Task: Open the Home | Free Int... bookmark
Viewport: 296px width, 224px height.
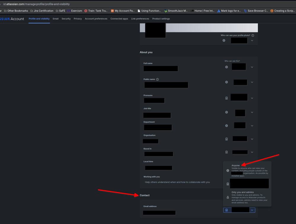Action: point(203,11)
